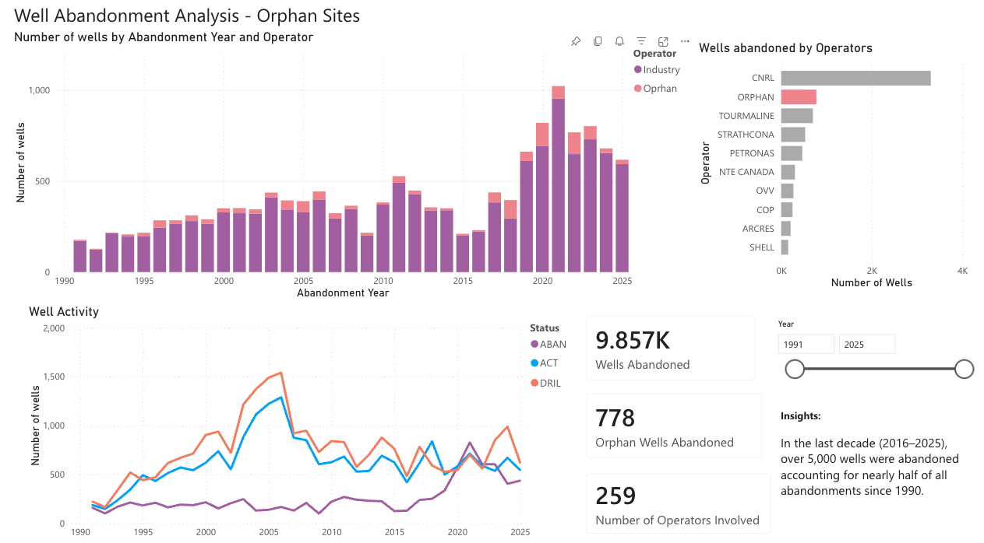Click the Copy visual icon
This screenshot has width=984, height=543.
(598, 41)
